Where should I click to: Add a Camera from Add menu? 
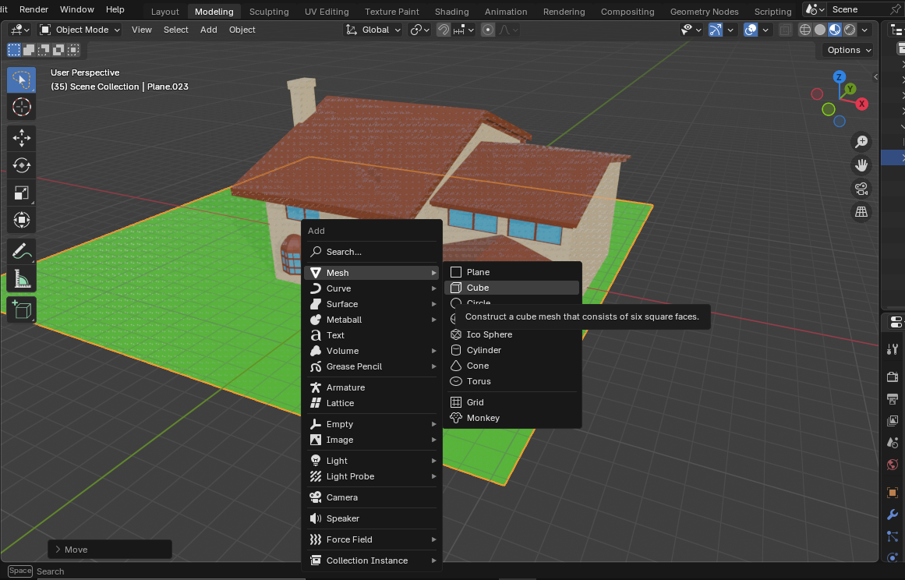[x=372, y=497]
